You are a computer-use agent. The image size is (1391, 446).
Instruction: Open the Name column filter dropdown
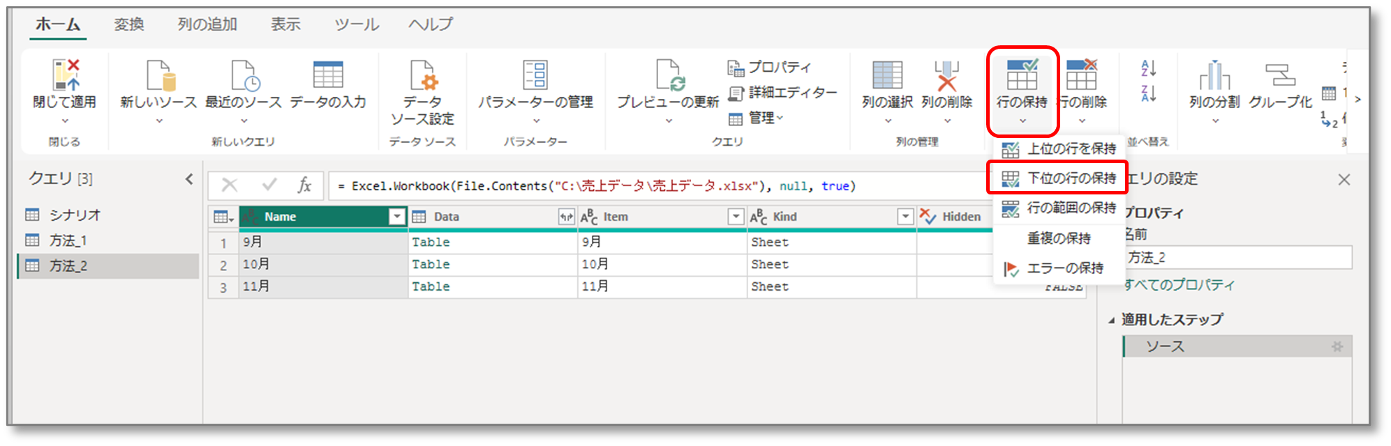396,217
